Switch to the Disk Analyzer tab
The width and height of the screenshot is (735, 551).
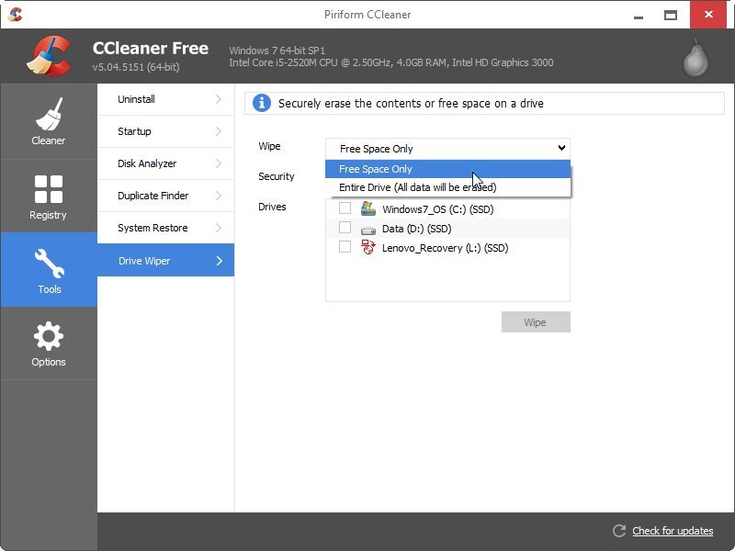click(x=165, y=163)
